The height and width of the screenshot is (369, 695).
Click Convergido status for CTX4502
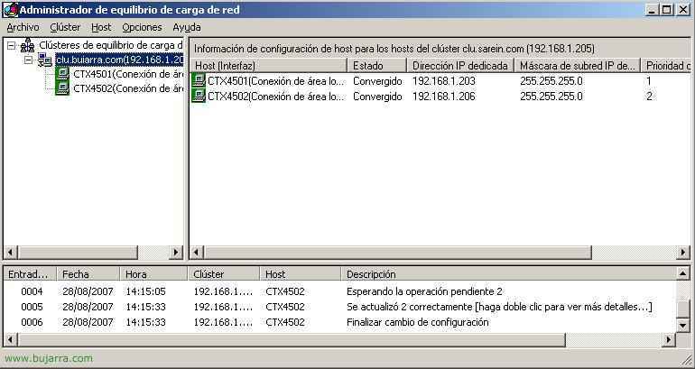(377, 97)
